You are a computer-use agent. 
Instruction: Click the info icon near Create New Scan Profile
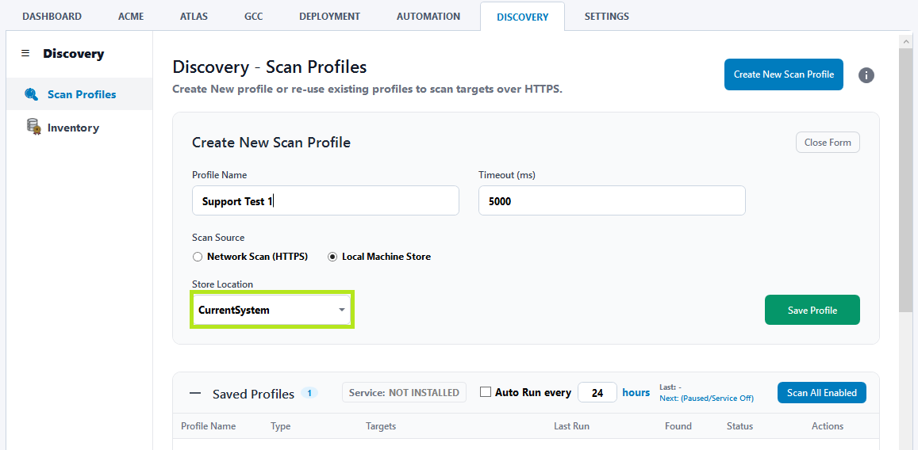point(866,74)
